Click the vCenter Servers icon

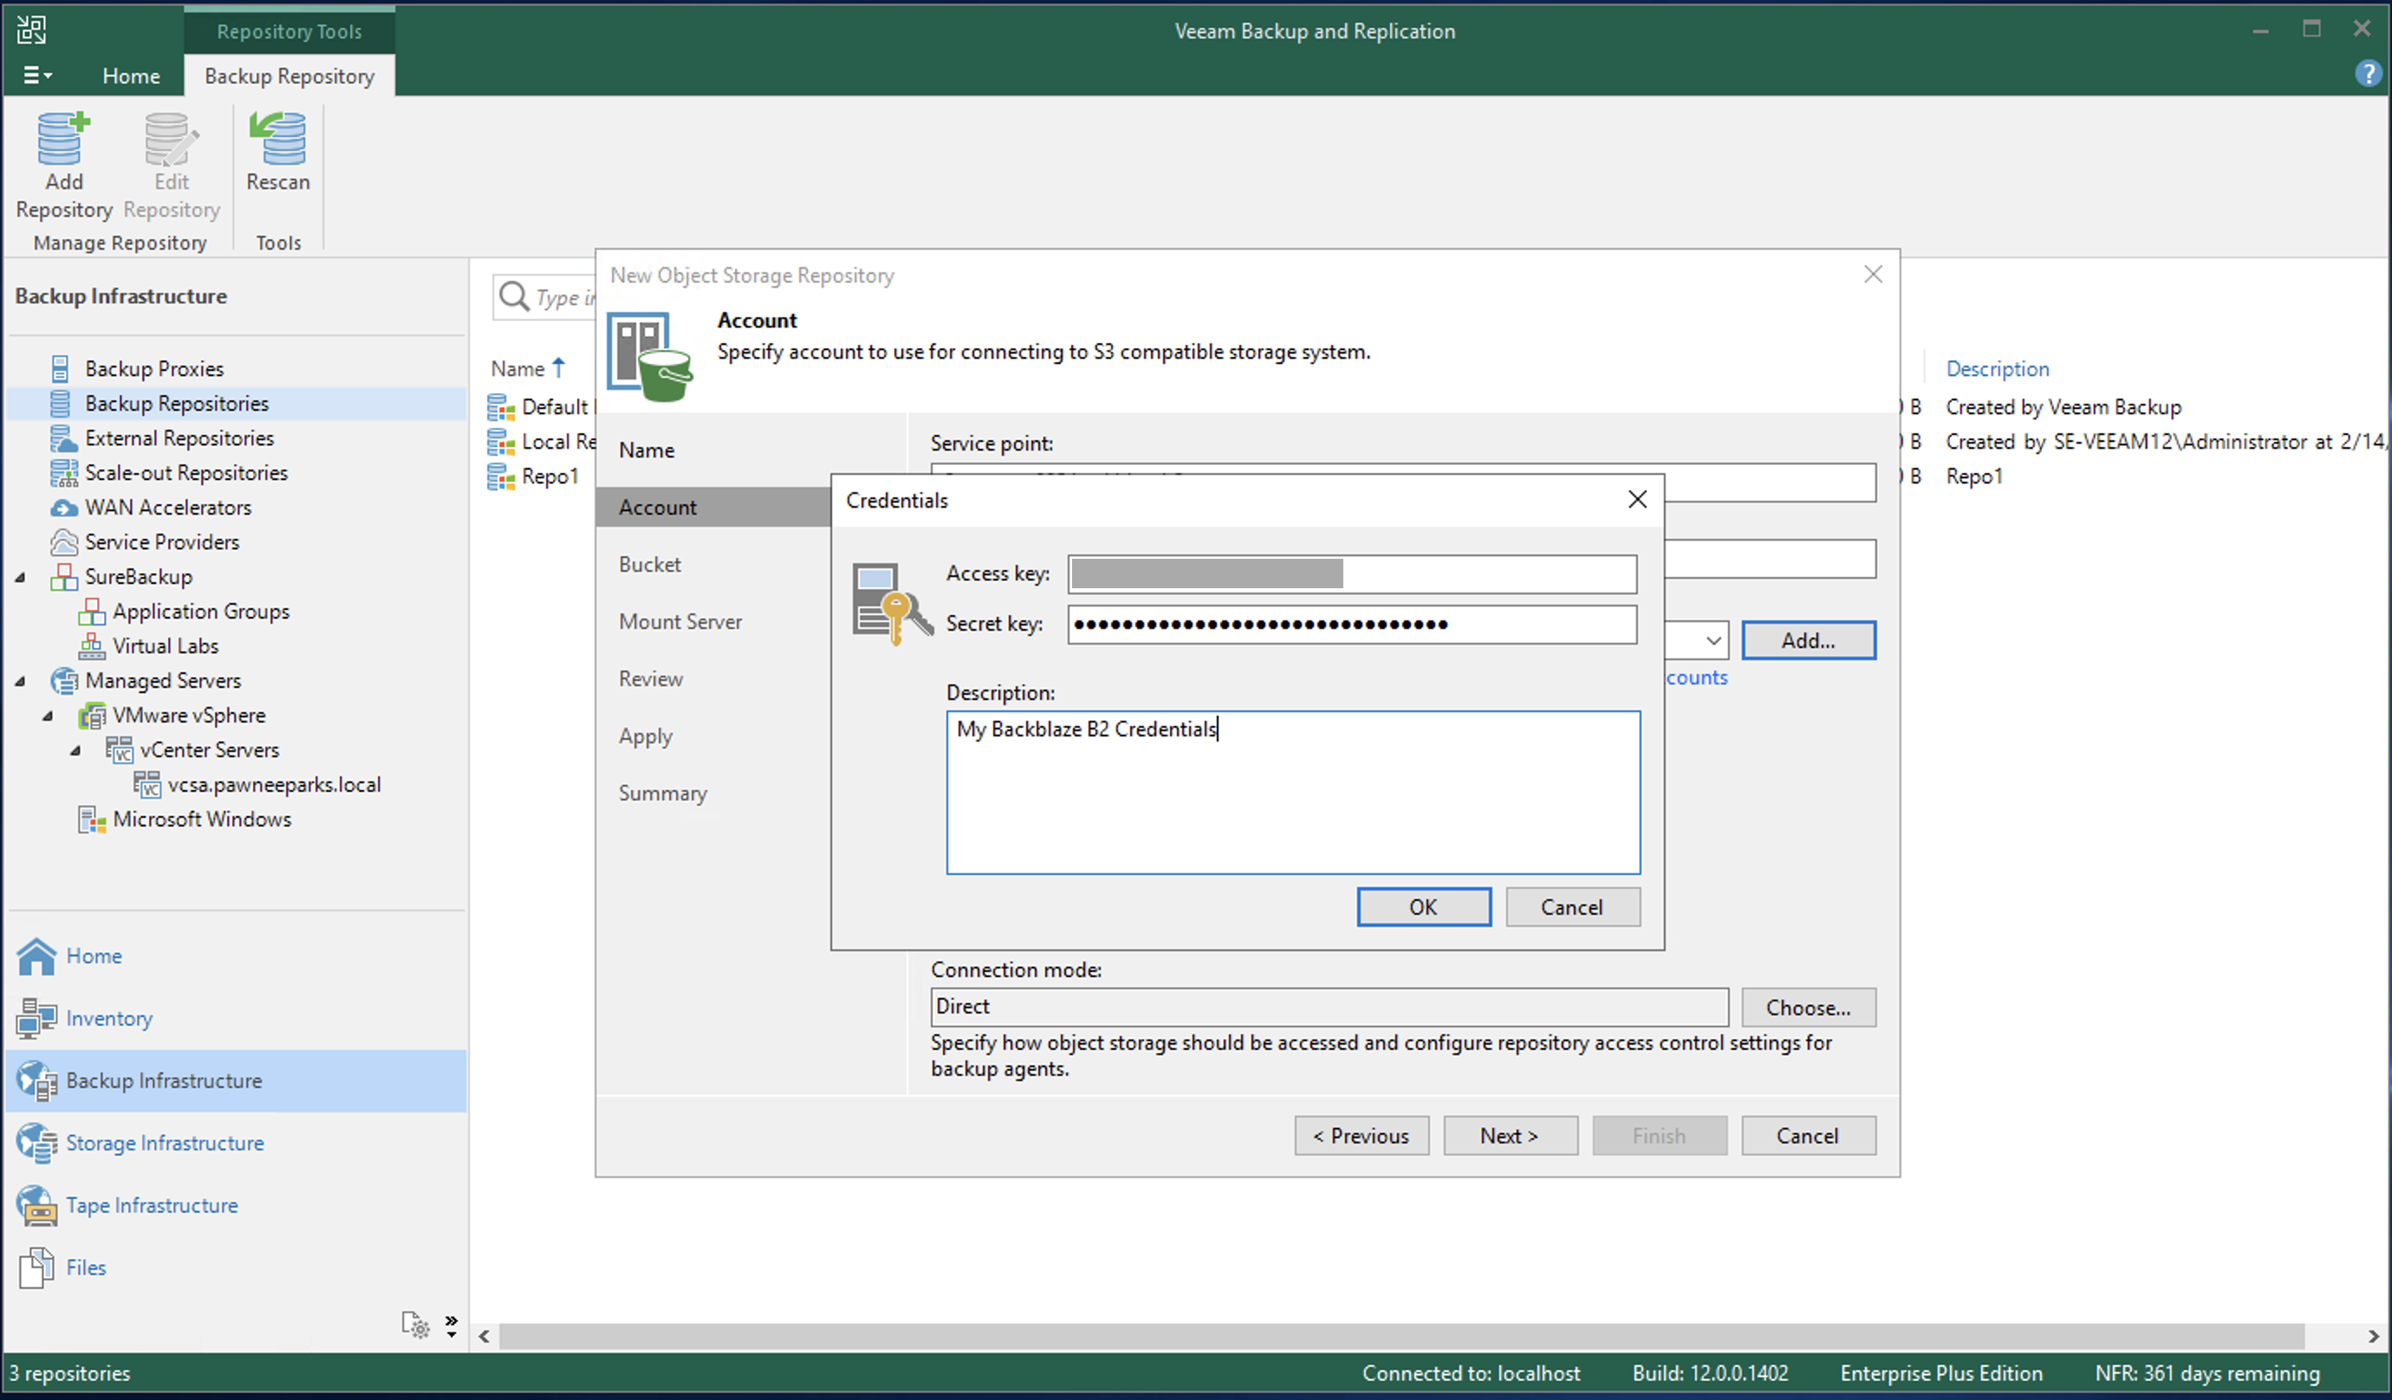[119, 751]
